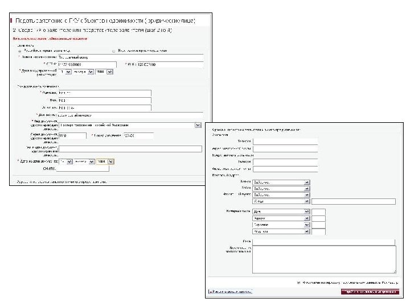Click the number field beside Дом
The width and height of the screenshot is (410, 307).
[x=318, y=211]
